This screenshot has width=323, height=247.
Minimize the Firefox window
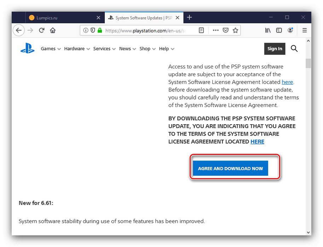coord(271,18)
